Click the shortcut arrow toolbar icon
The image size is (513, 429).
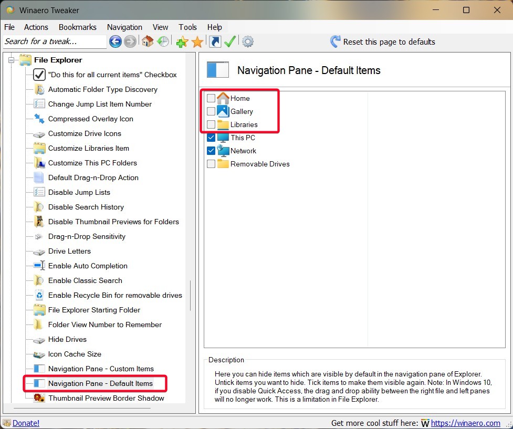[215, 41]
